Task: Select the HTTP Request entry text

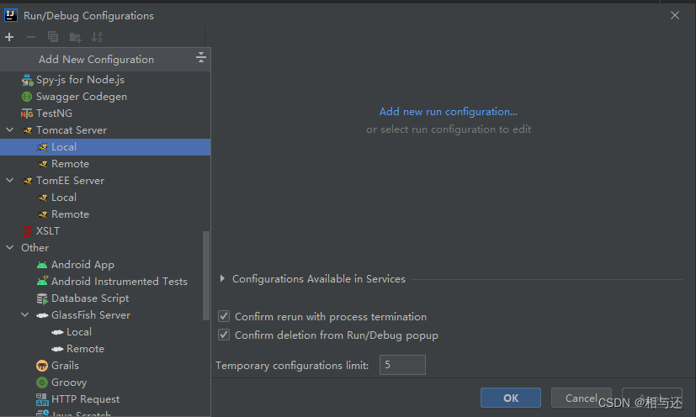Action: 85,399
